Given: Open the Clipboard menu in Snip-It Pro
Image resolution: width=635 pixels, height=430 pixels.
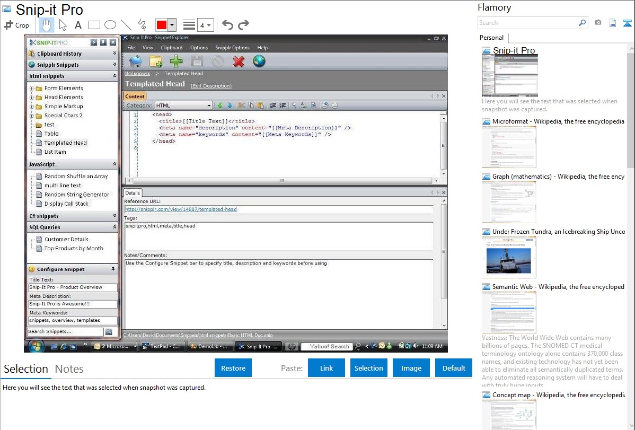Looking at the screenshot, I should tap(172, 47).
